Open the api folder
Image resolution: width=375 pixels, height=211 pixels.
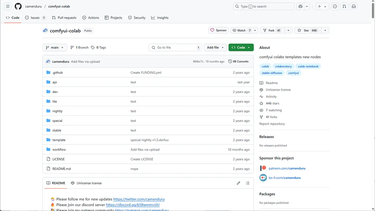(55, 82)
